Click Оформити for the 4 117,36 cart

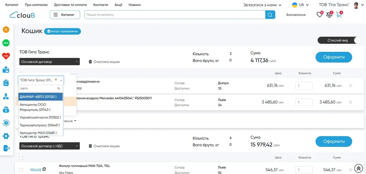[334, 57]
